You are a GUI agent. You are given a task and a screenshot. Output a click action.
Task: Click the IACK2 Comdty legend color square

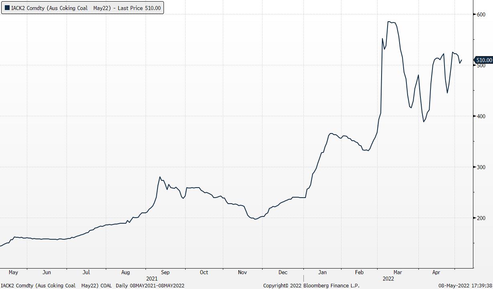pos(7,8)
